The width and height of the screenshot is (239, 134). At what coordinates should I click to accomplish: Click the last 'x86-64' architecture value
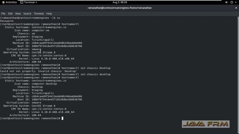pyautogui.click(x=36, y=115)
